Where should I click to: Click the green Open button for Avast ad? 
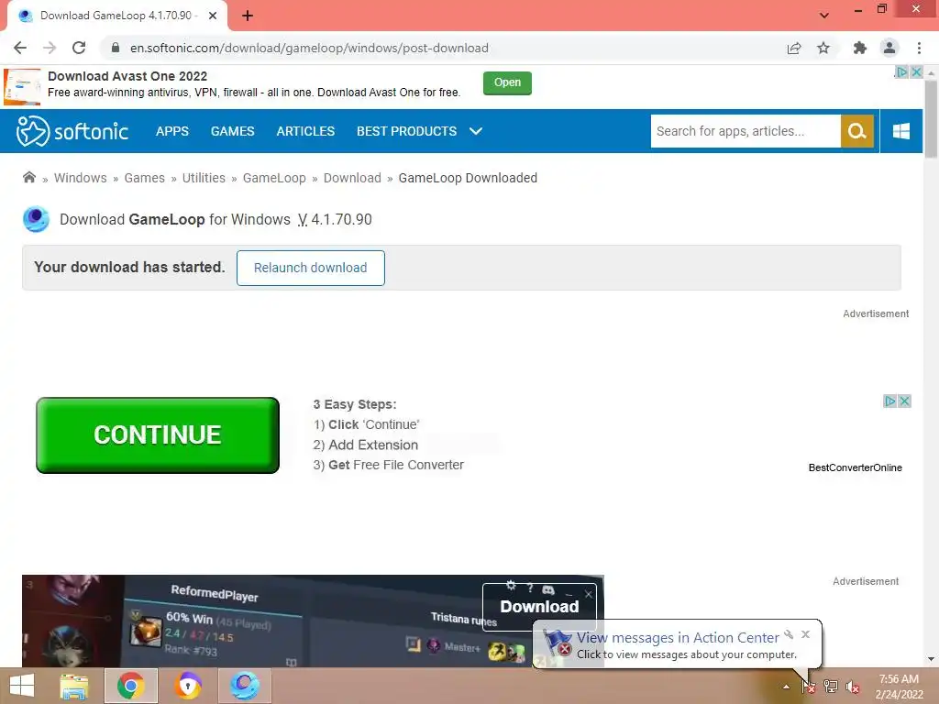507,82
